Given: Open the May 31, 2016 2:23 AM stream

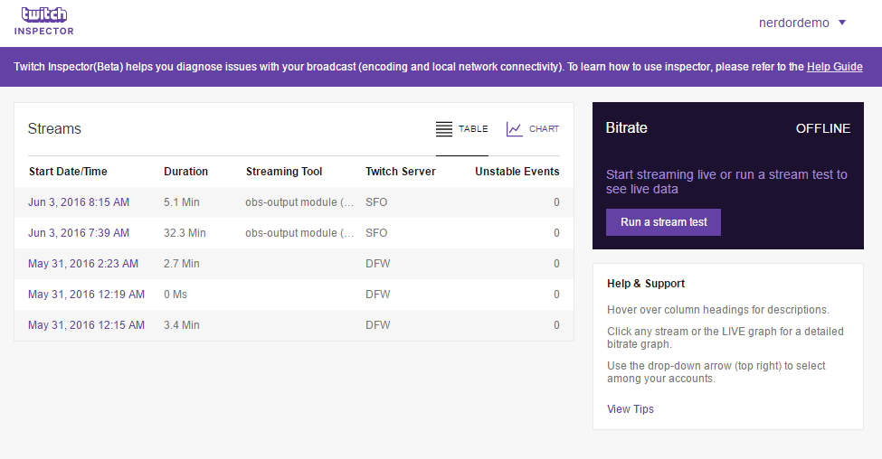Looking at the screenshot, I should coord(83,264).
